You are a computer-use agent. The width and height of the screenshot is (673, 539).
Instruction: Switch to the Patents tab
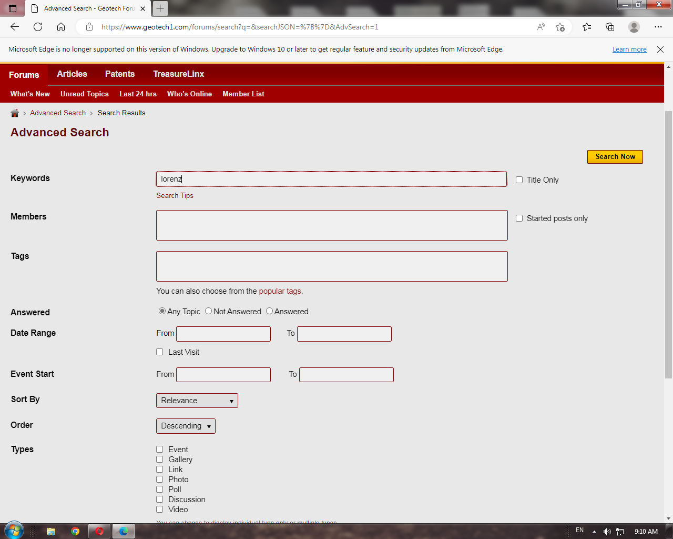[120, 74]
